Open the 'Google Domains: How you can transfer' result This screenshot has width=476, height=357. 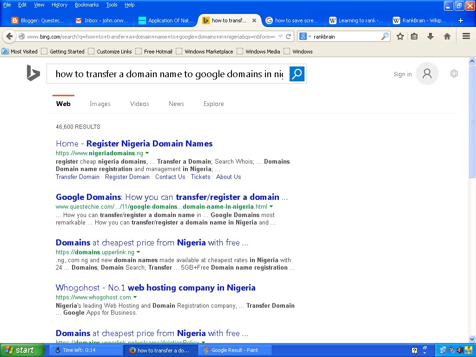click(x=172, y=197)
